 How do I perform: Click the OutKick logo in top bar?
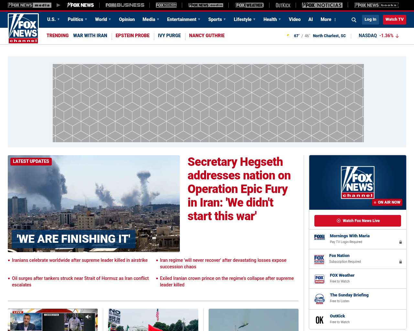click(283, 5)
